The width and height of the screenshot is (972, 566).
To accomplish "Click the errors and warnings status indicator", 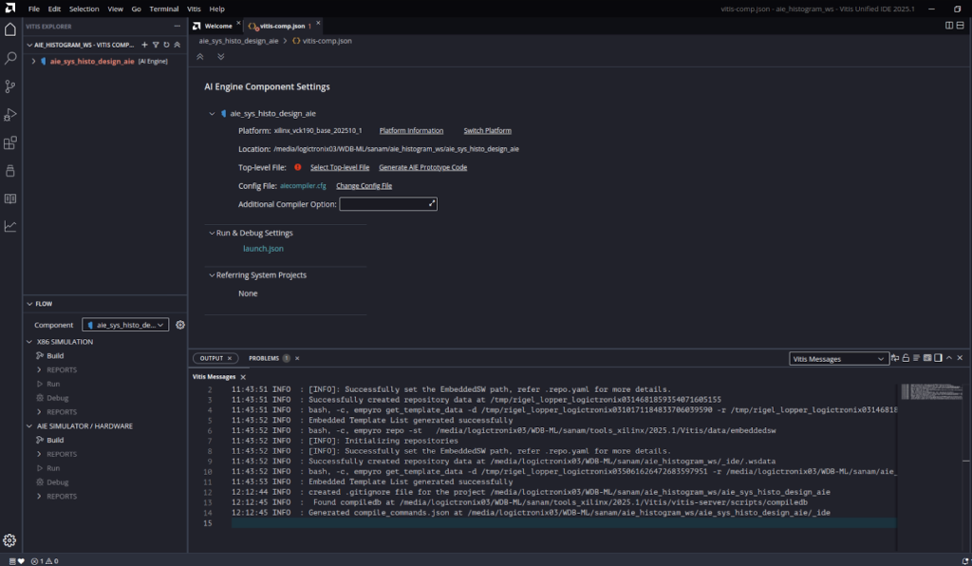I will pyautogui.click(x=45, y=561).
